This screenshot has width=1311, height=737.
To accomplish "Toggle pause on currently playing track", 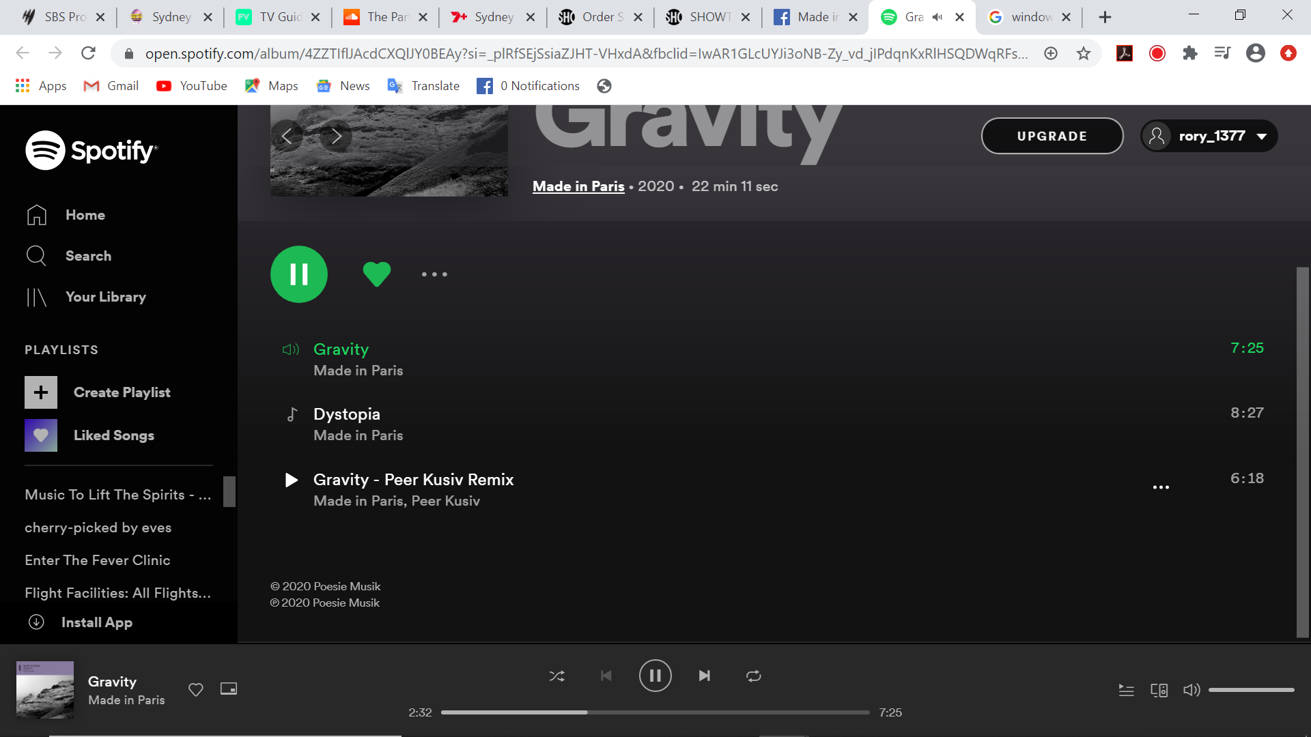I will tap(655, 676).
